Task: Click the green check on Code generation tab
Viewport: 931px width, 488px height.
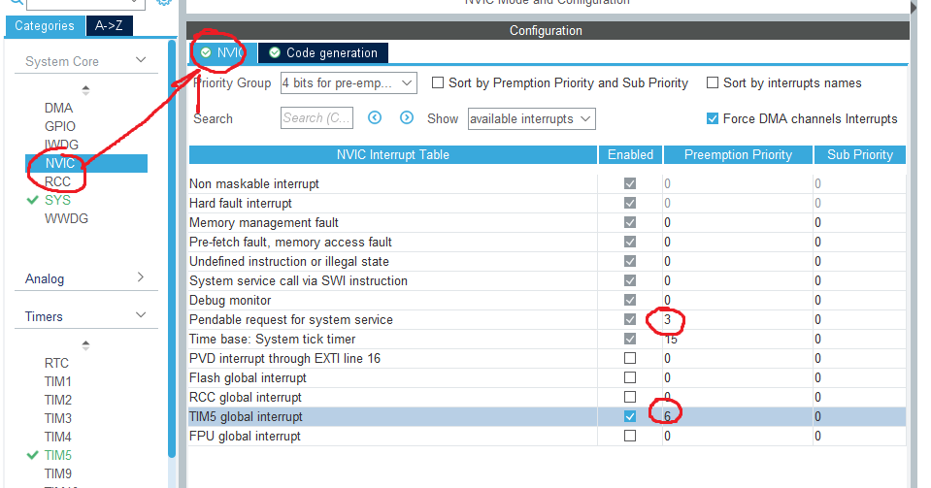Action: (x=275, y=52)
